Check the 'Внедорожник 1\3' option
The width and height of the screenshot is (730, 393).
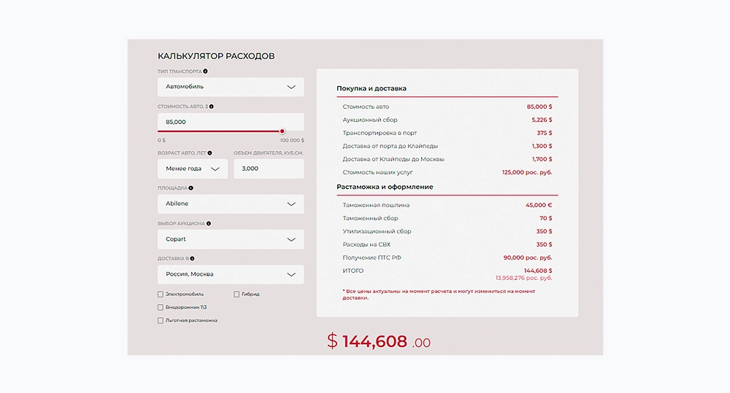click(x=161, y=308)
